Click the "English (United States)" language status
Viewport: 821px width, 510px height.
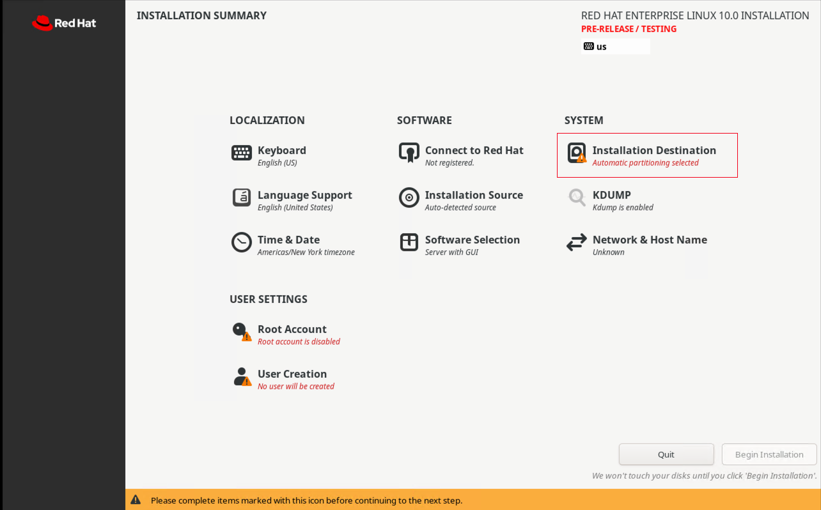(x=295, y=208)
